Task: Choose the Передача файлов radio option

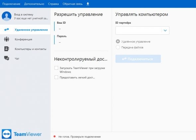Action: tap(118, 47)
